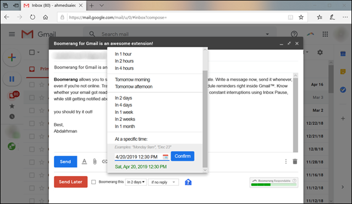Open the 'if no reply' dropdown
The width and height of the screenshot is (352, 204).
tap(163, 182)
